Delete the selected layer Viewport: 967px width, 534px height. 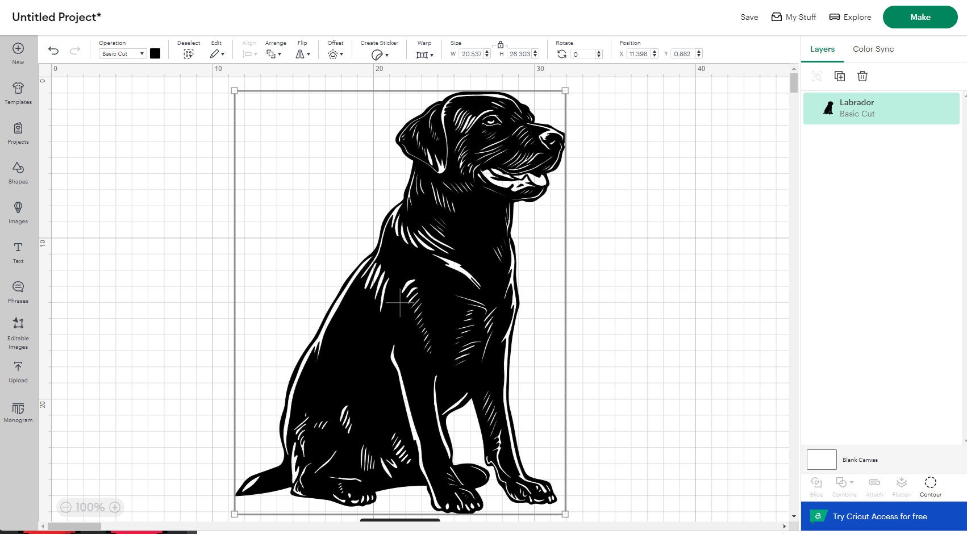click(862, 76)
